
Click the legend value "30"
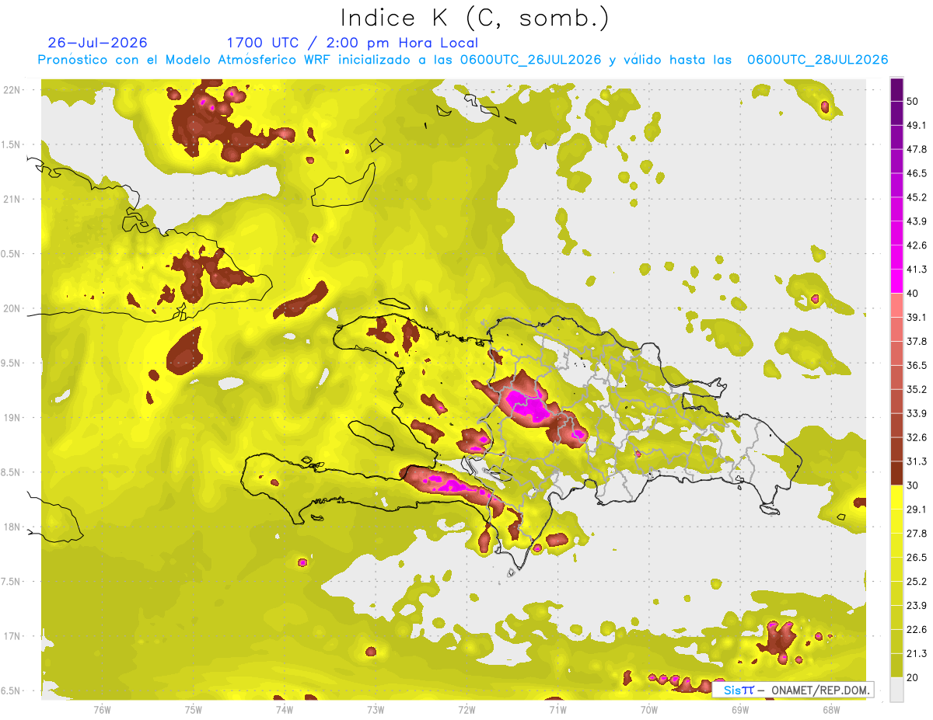click(x=914, y=485)
